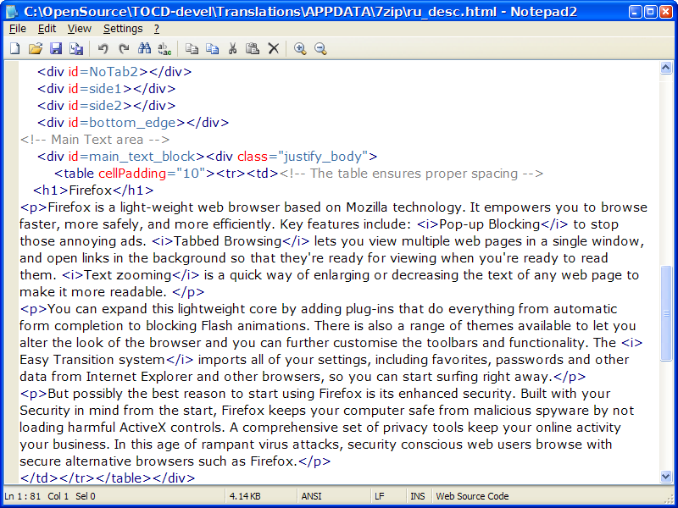678x508 pixels.
Task: Click the 'Web Source Code' scheme in status bar
Action: pos(472,496)
